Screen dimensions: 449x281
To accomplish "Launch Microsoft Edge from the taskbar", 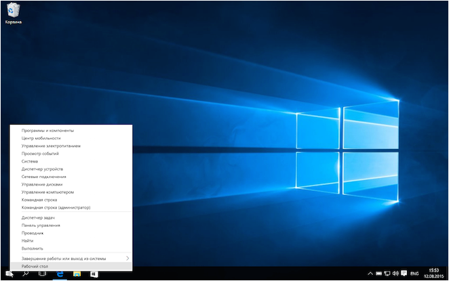I will (x=60, y=274).
